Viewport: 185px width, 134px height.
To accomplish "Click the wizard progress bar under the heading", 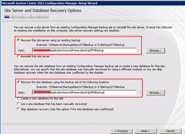I will pyautogui.click(x=26, y=17).
